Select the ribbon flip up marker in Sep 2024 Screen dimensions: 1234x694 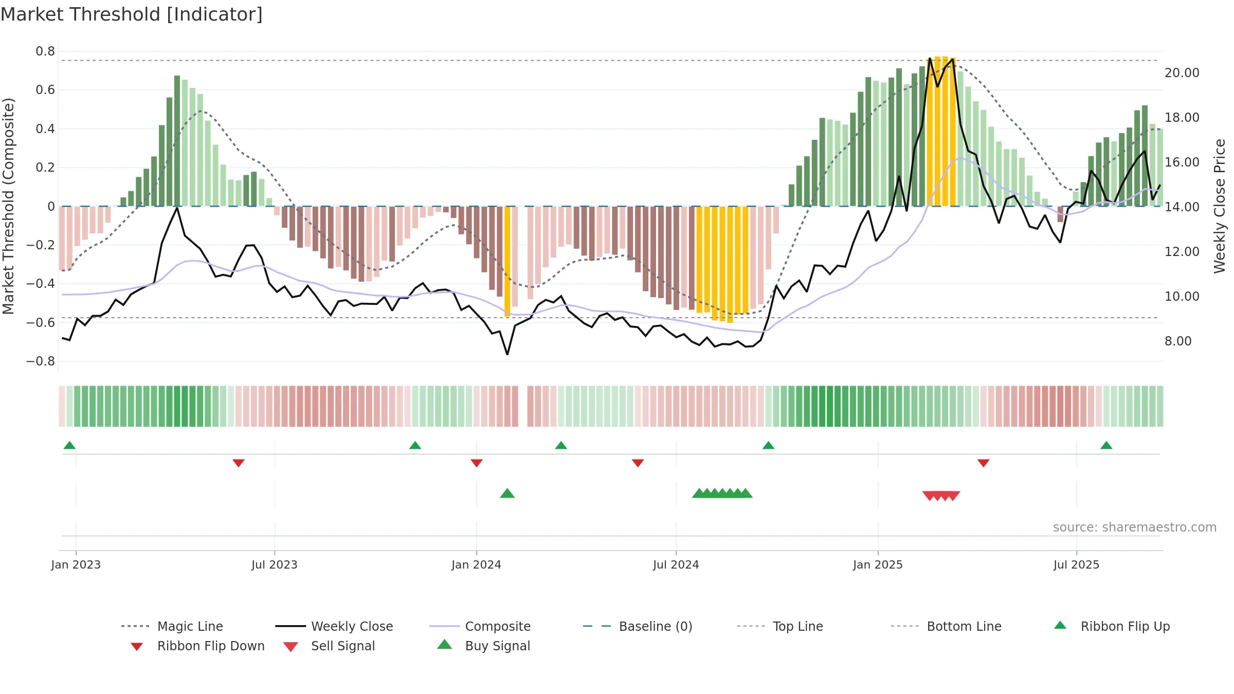(x=768, y=445)
